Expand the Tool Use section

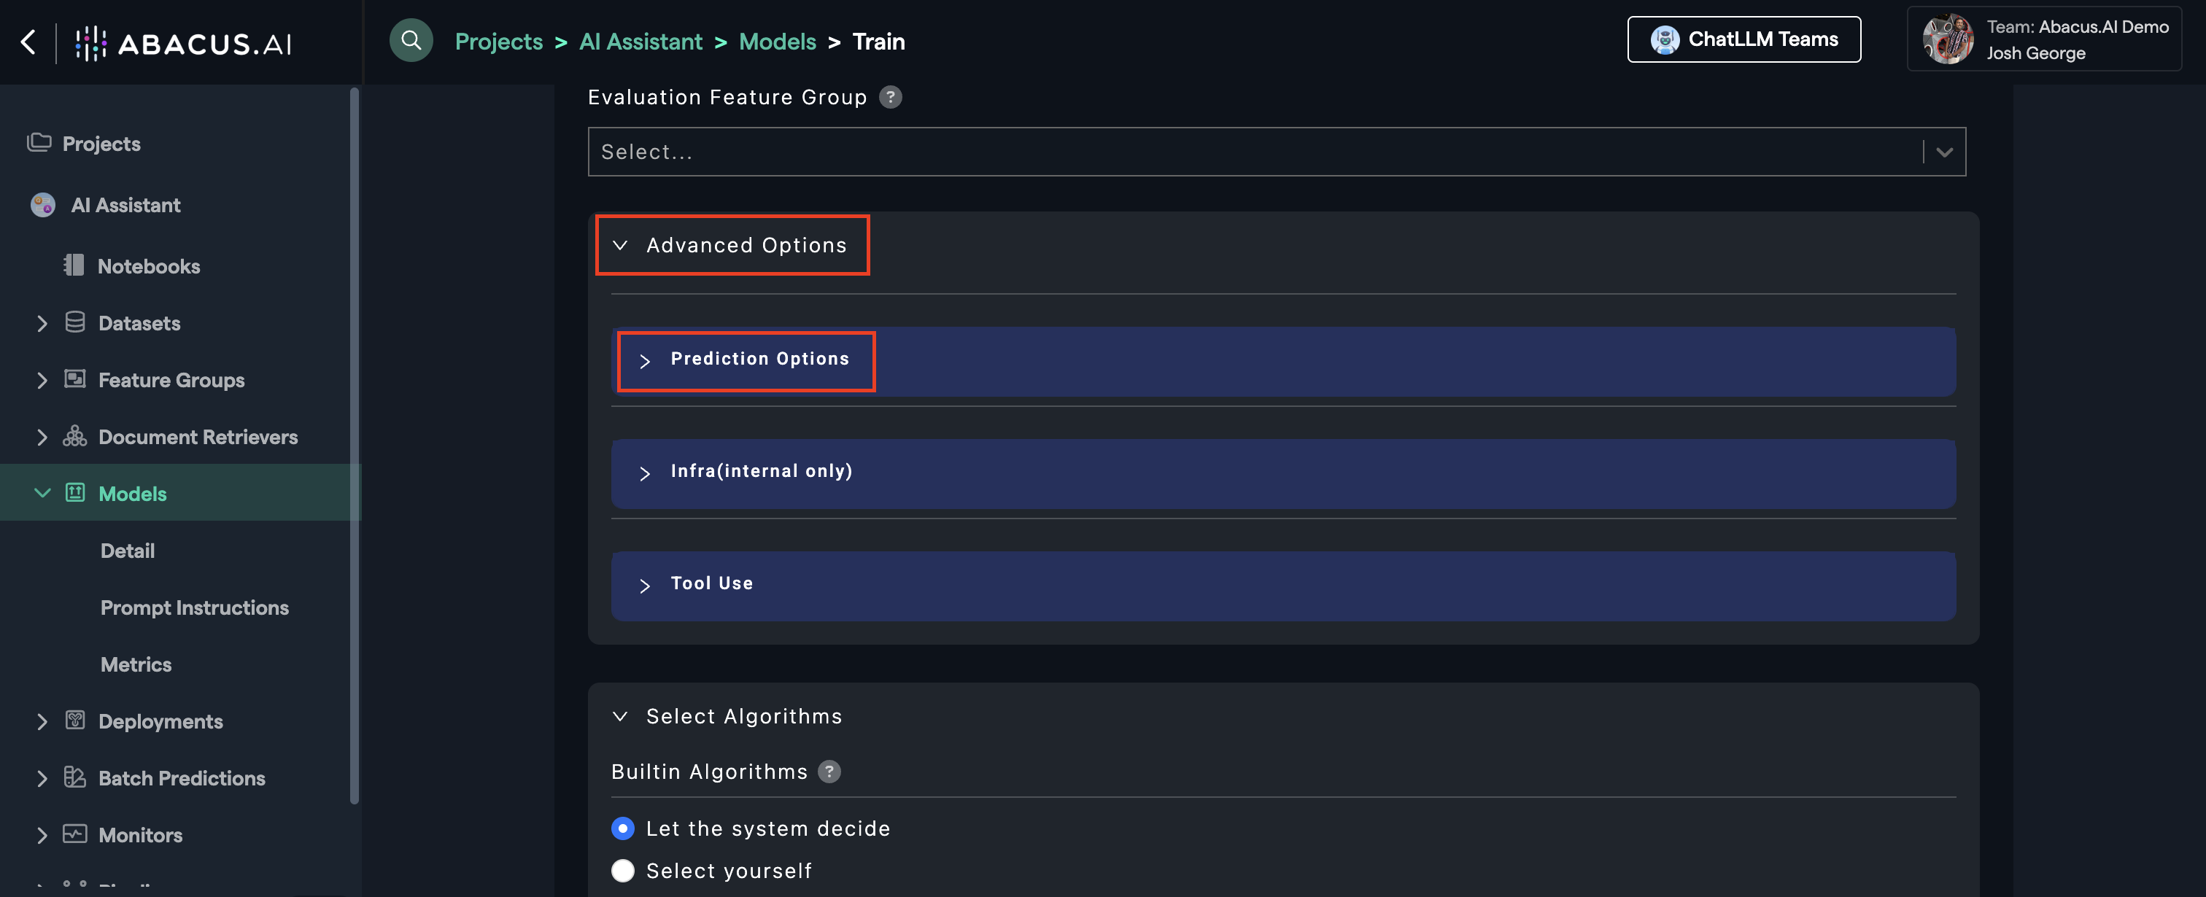coord(711,585)
